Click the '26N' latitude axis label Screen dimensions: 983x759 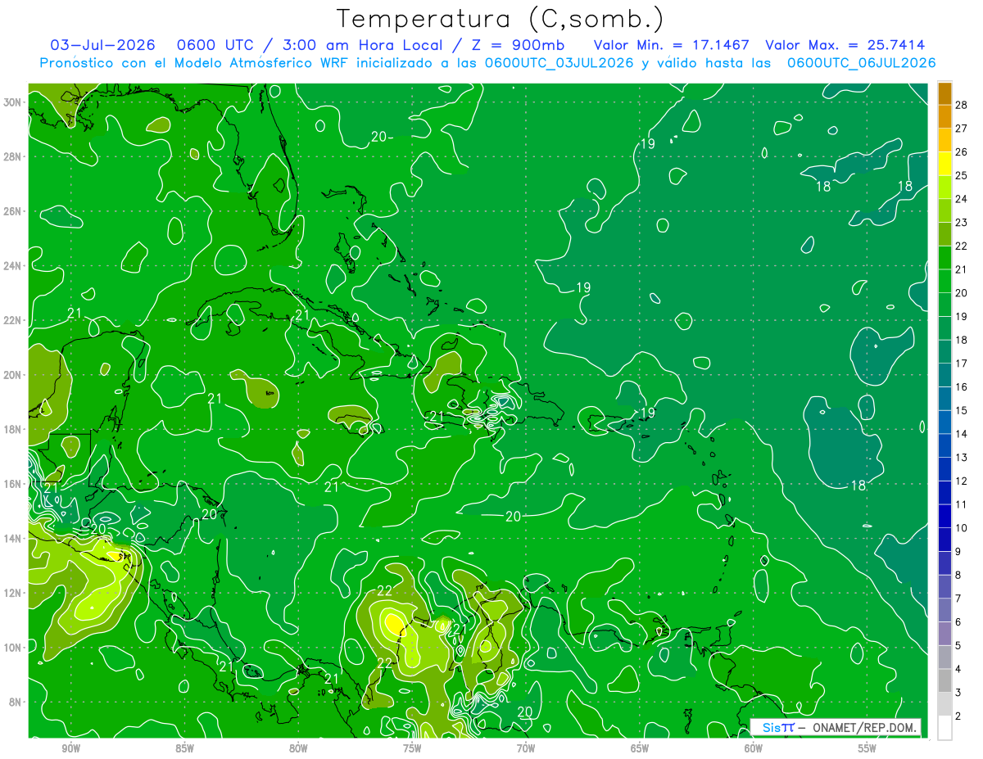13,211
